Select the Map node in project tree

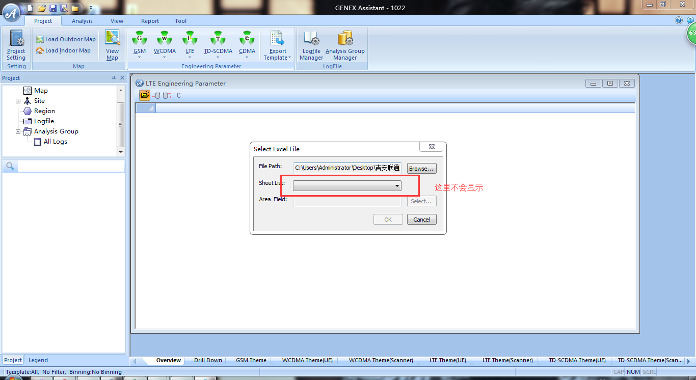[41, 91]
